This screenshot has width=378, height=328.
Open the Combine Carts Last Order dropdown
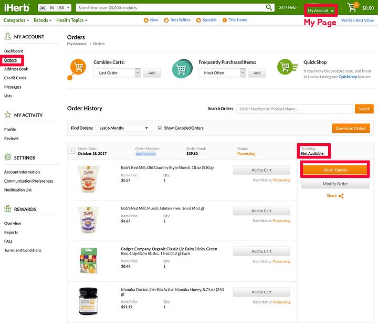[x=117, y=73]
